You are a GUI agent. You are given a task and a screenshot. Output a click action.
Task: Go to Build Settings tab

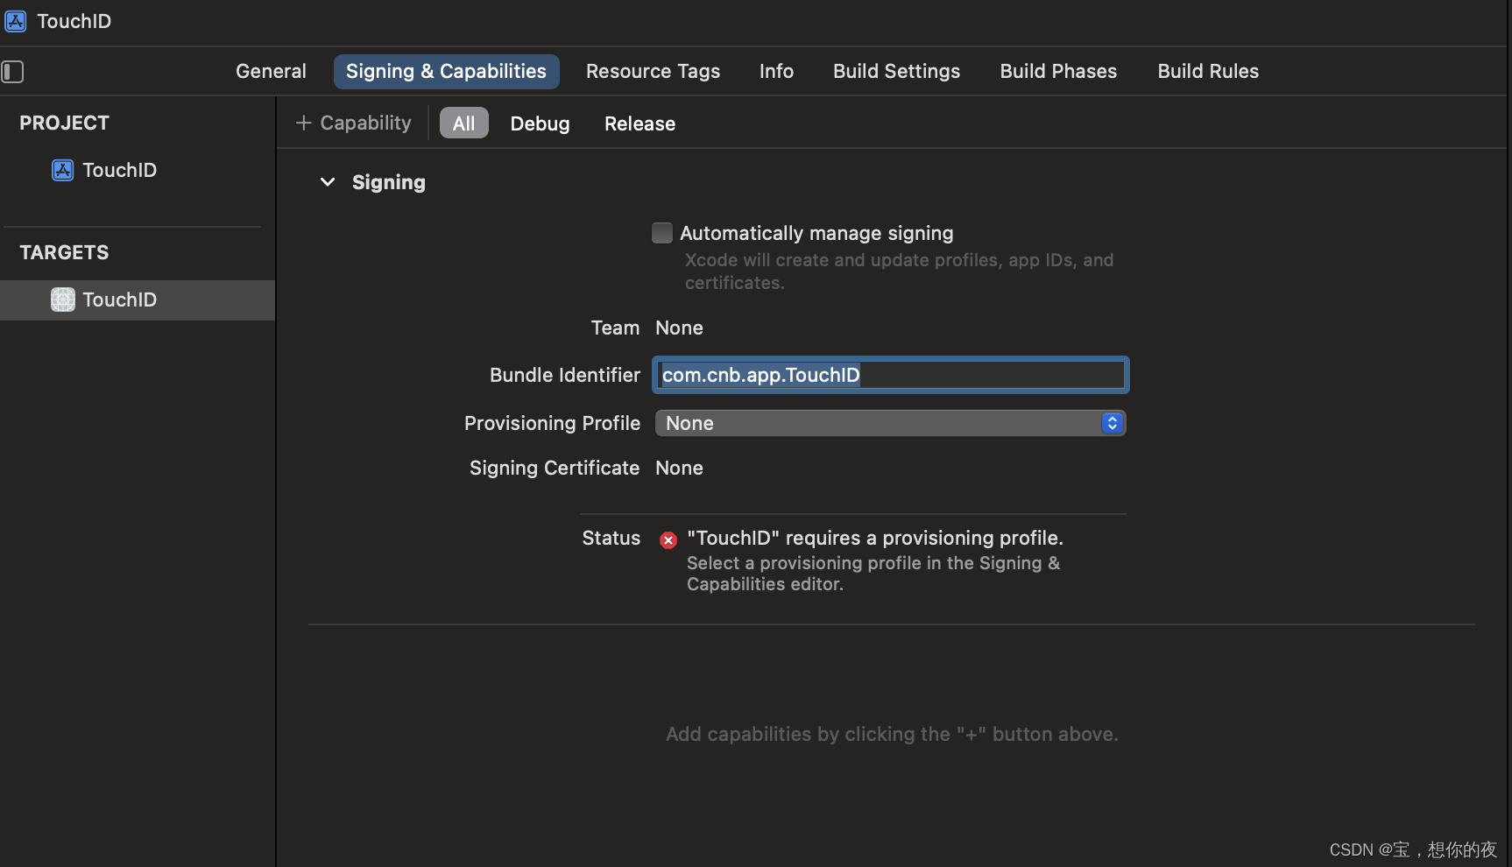(x=896, y=71)
